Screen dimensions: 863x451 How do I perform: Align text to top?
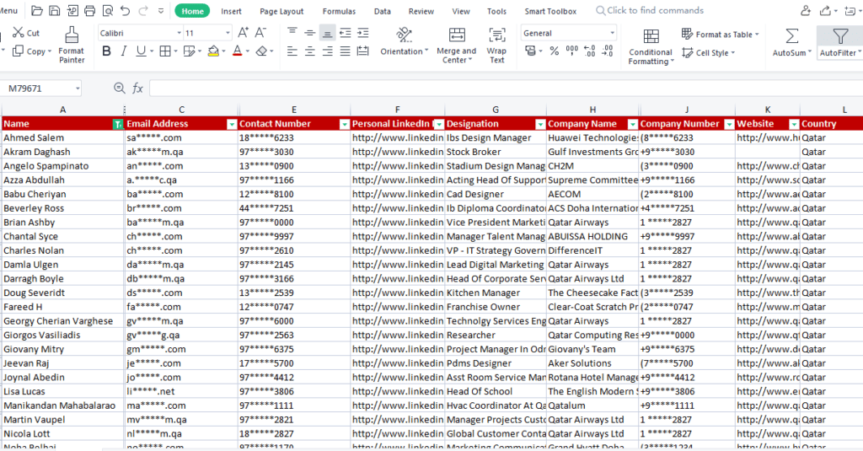[292, 33]
